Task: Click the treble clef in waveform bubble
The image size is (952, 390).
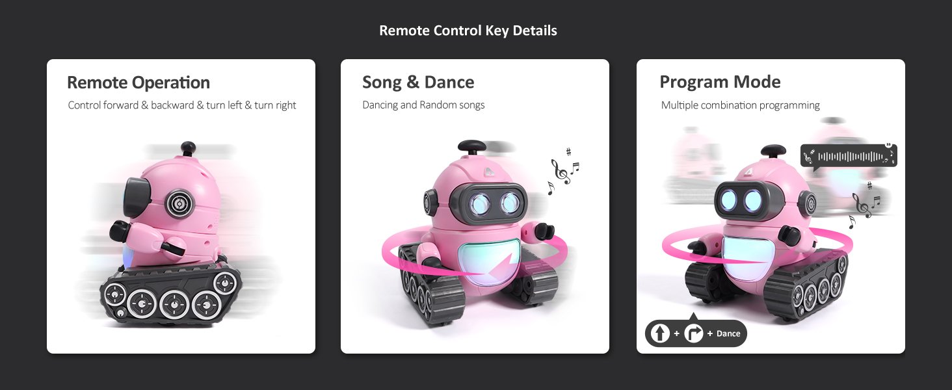Action: pos(809,156)
